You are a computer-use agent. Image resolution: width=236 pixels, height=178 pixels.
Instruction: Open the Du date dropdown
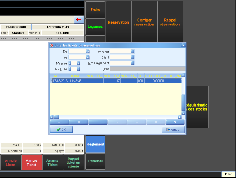point(88,52)
